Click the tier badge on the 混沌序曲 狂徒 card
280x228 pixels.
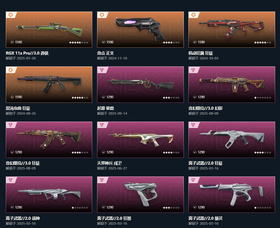click(11, 70)
